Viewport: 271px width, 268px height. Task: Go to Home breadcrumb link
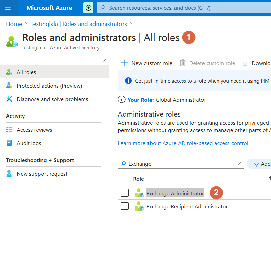(14, 24)
